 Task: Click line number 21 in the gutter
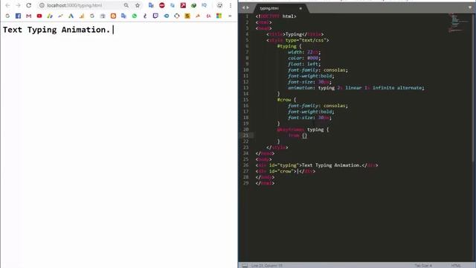(x=246, y=135)
